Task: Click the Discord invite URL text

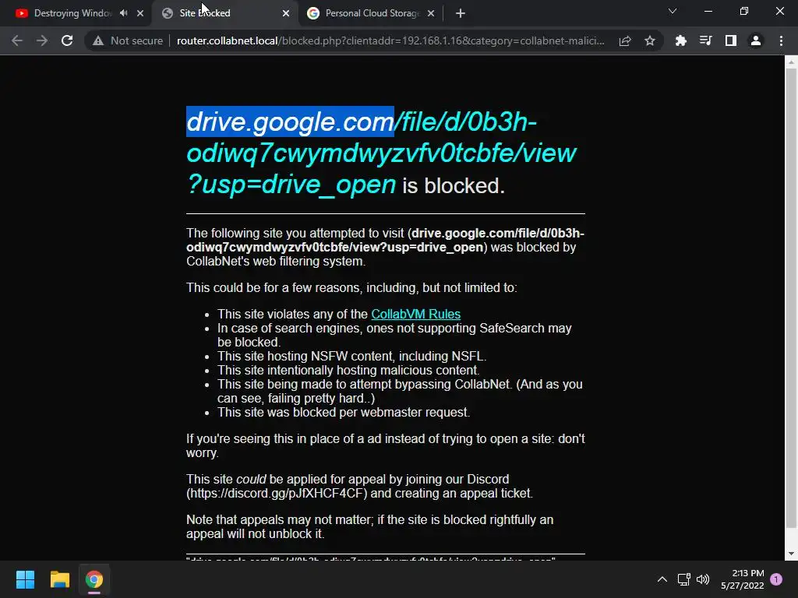Action: click(x=277, y=493)
